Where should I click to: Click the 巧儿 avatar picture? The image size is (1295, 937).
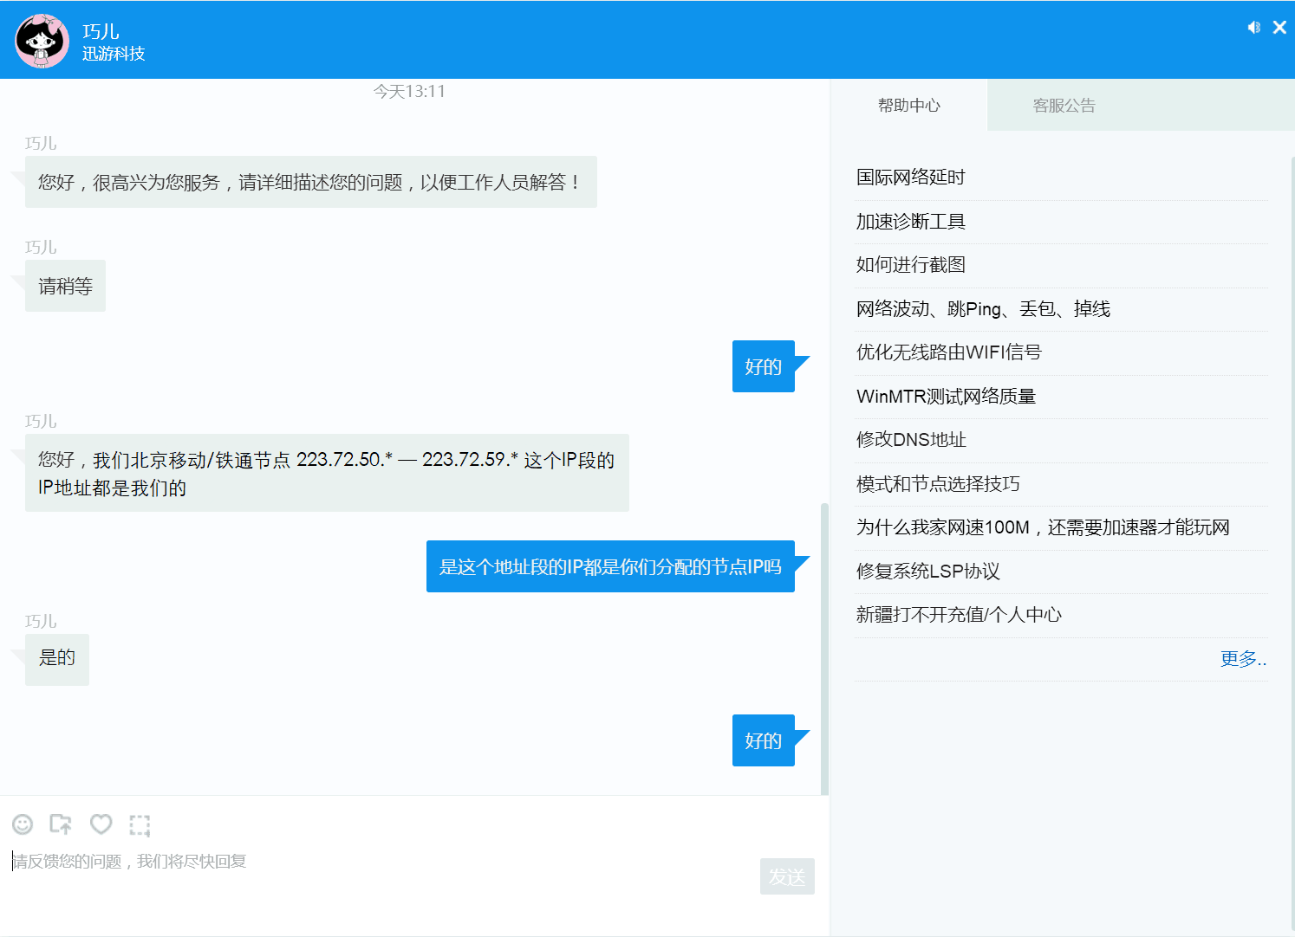pos(41,40)
